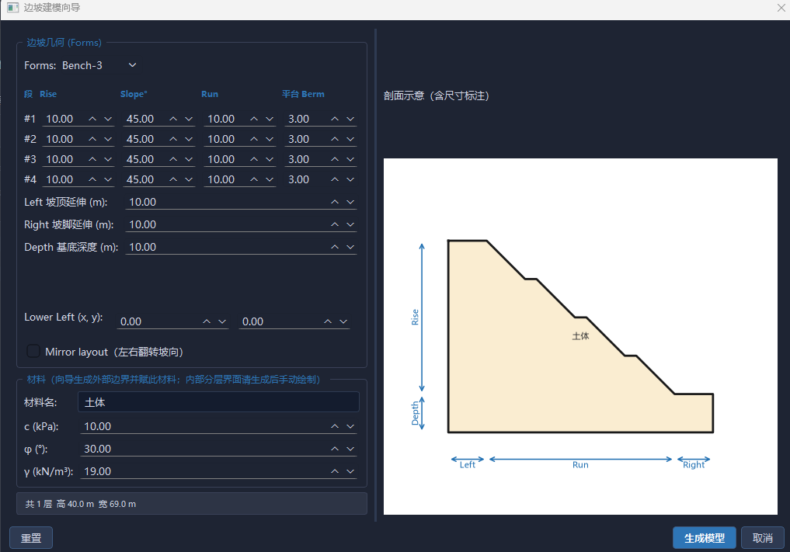Increase cohesion c (kPa) value
The image size is (790, 552).
[335, 426]
